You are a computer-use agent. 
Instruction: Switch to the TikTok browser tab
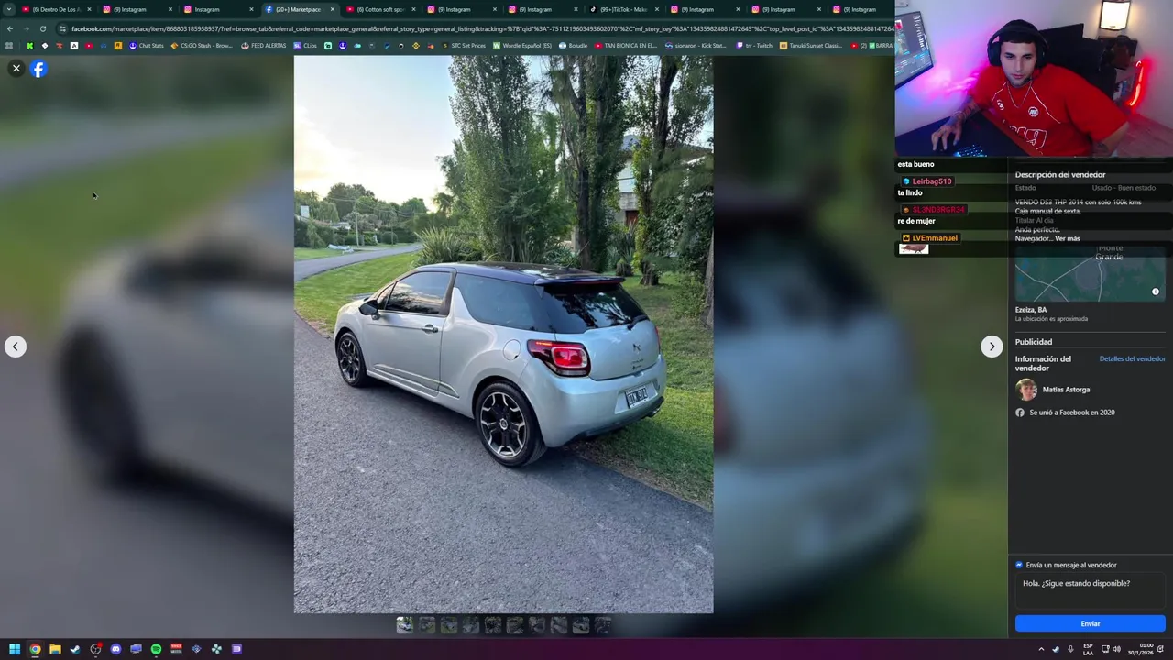pos(623,9)
